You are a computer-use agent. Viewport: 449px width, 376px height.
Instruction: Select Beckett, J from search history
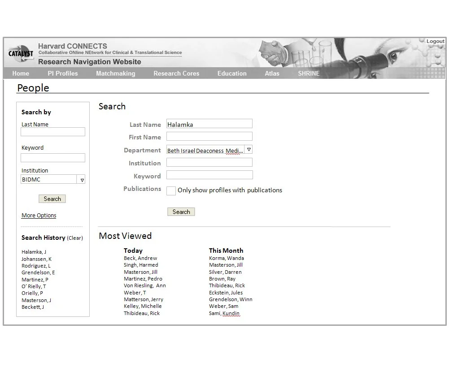[x=33, y=307]
